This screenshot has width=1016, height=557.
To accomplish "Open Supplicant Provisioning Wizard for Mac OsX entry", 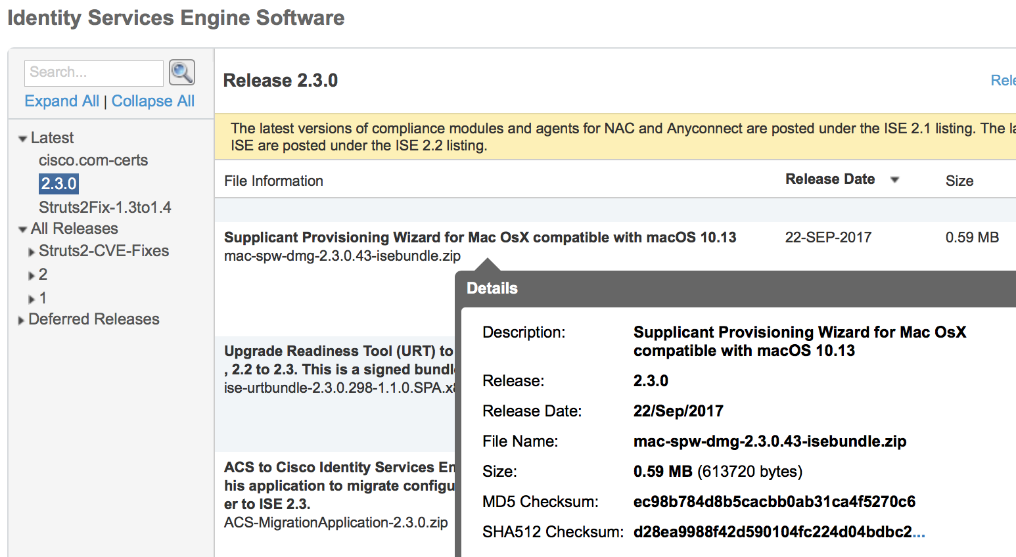I will [480, 238].
